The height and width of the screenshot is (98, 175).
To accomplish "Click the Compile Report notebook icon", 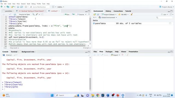I will pyautogui.click(x=43, y=14).
